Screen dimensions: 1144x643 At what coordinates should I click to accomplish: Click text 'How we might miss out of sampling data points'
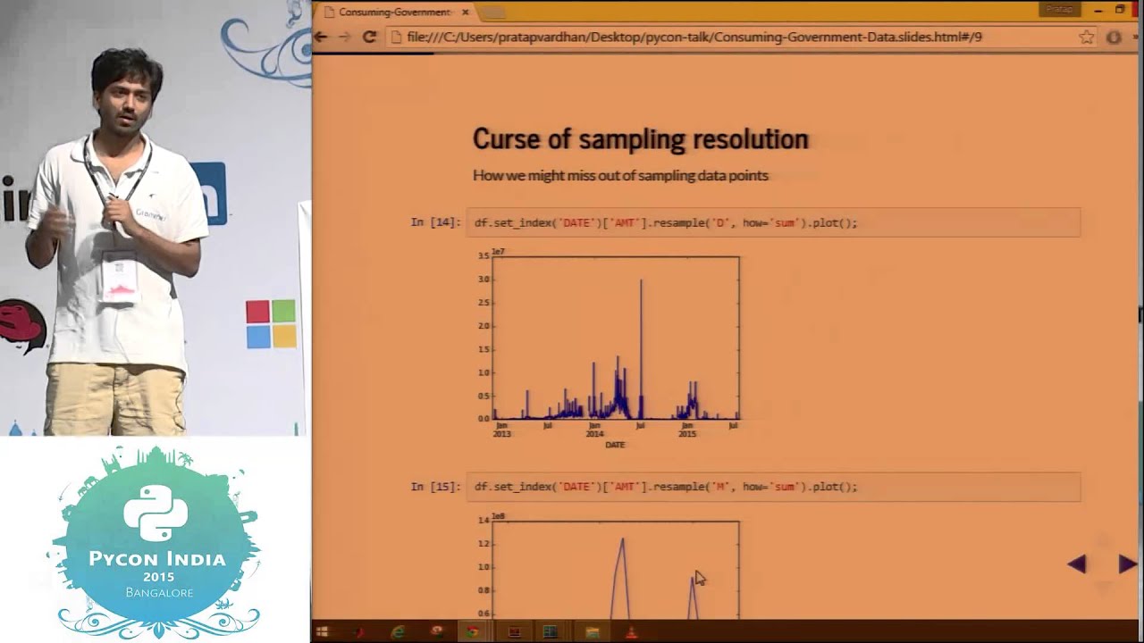tap(620, 175)
